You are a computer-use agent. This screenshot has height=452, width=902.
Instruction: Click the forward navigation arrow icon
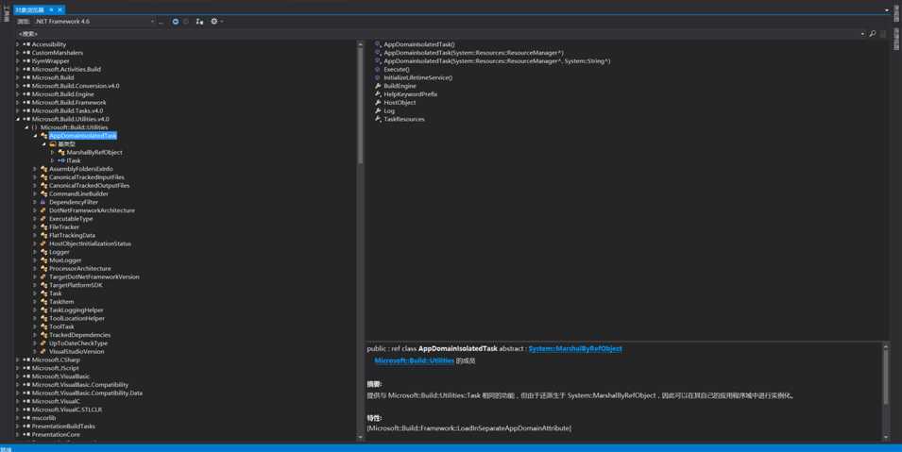tap(186, 22)
